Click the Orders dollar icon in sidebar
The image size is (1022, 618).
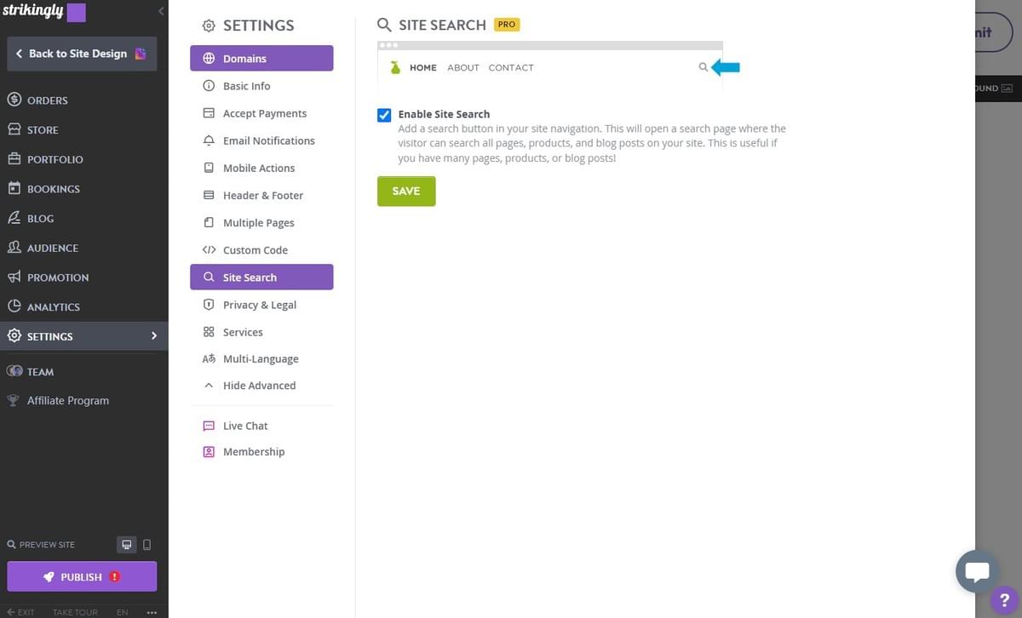point(14,100)
